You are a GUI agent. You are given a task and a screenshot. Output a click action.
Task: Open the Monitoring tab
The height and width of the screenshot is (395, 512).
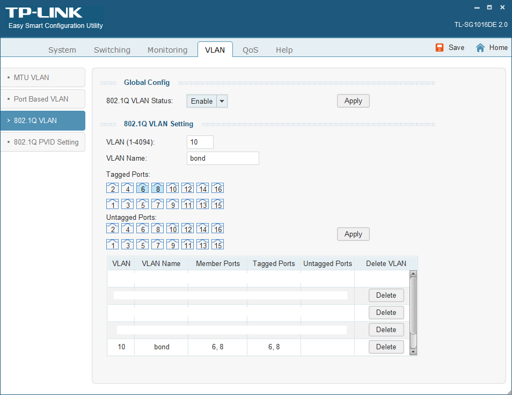click(167, 50)
